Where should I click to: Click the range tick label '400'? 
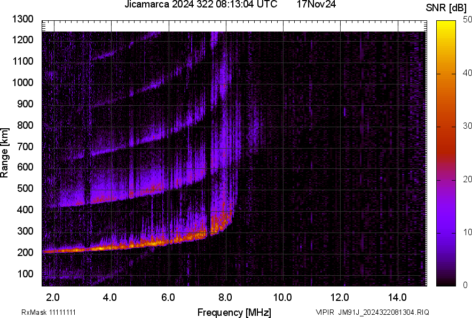(25, 210)
